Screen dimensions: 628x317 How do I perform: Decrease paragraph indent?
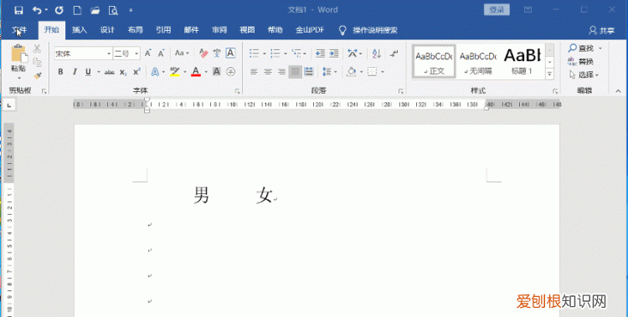(320, 54)
